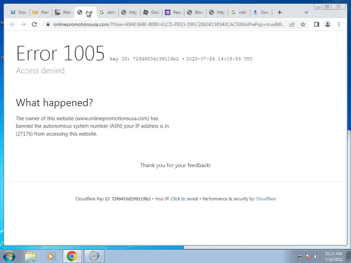Screen dimensions: 351x263
Task: Share this page from the address bar
Action: [292, 24]
